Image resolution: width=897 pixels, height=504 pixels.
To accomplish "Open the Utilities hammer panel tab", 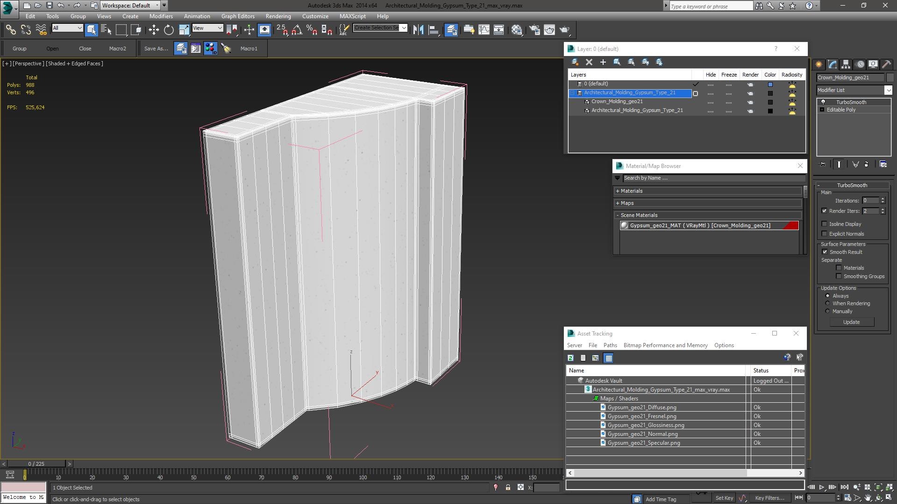I will click(x=886, y=64).
